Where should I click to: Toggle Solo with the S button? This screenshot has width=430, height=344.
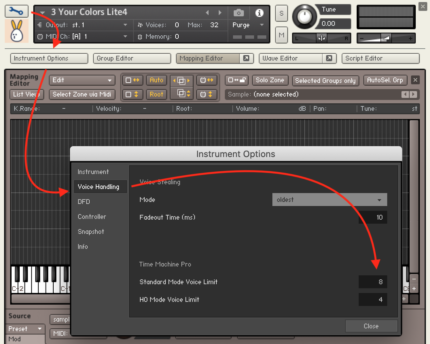coord(281,14)
